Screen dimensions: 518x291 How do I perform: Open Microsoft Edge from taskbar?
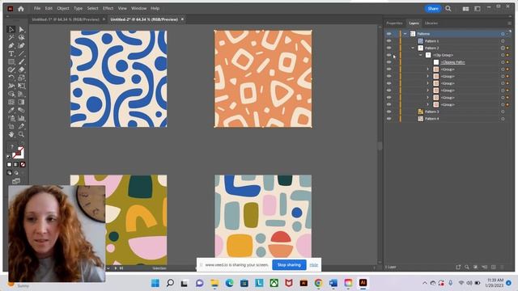point(229,283)
